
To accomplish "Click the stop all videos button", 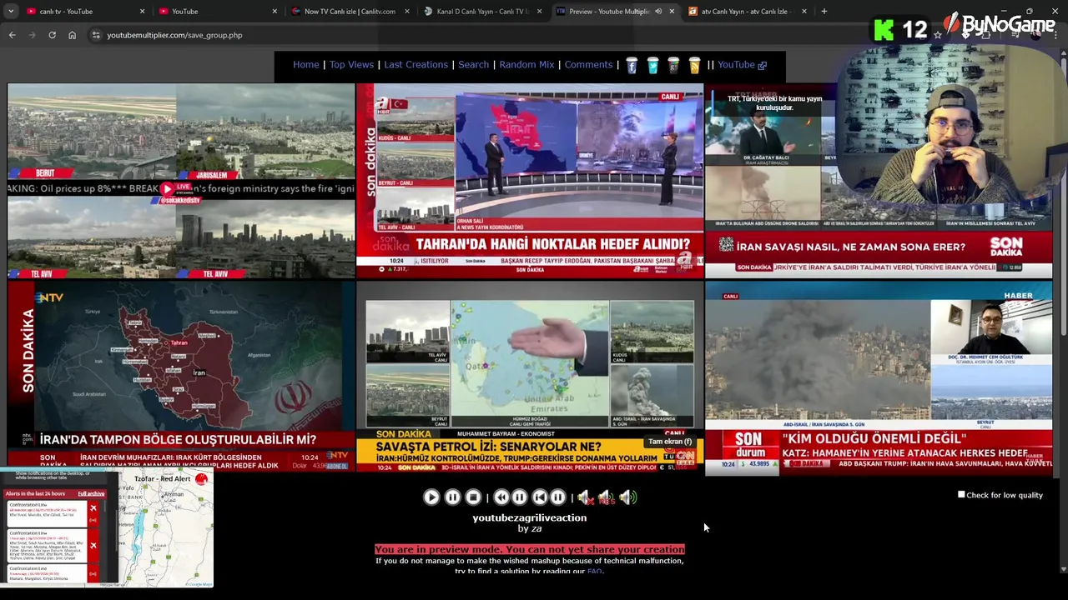I will [x=473, y=497].
